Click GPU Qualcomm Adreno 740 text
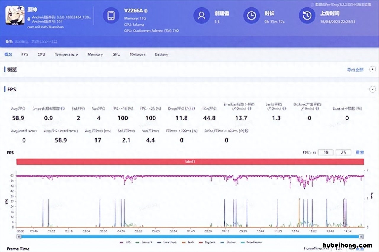Image resolution: width=379 pixels, height=252 pixels. pyautogui.click(x=151, y=31)
